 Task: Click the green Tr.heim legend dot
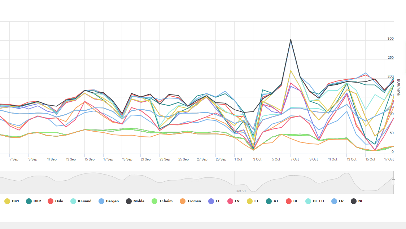(x=154, y=201)
